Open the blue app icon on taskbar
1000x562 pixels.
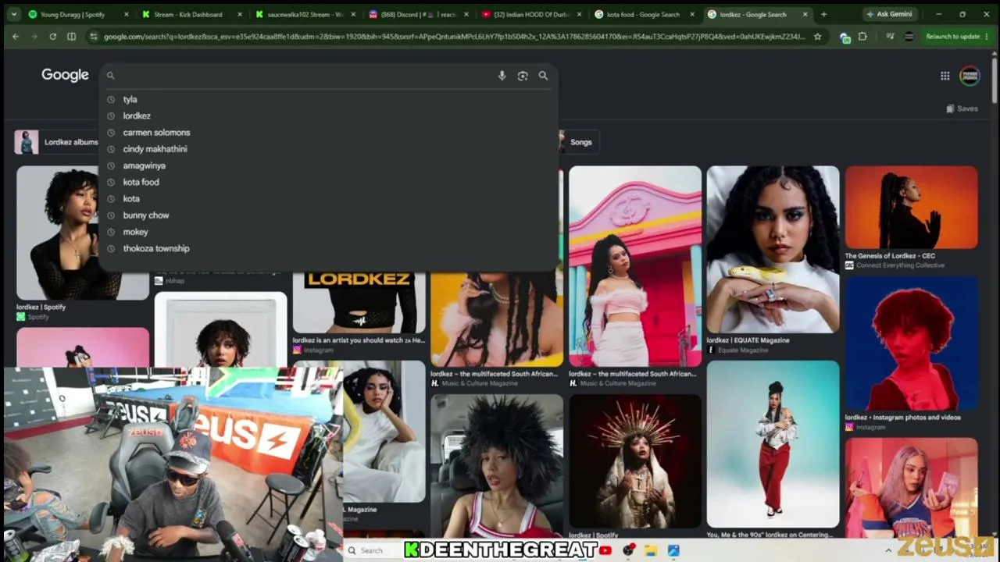coord(673,550)
